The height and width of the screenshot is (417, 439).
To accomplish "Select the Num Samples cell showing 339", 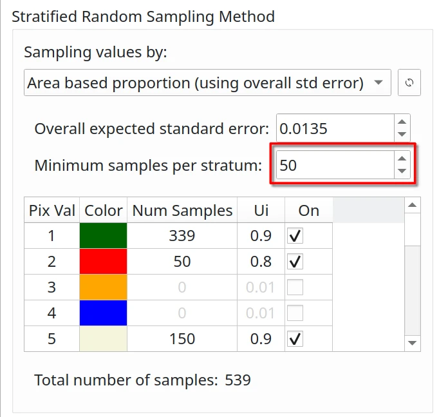I will click(x=182, y=236).
